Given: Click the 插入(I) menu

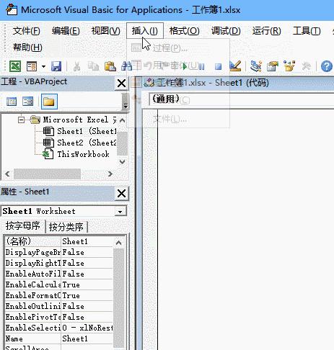Looking at the screenshot, I should point(145,31).
